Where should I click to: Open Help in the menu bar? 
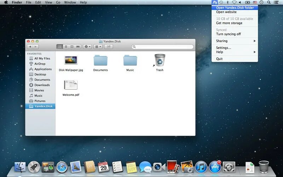coord(83,2)
